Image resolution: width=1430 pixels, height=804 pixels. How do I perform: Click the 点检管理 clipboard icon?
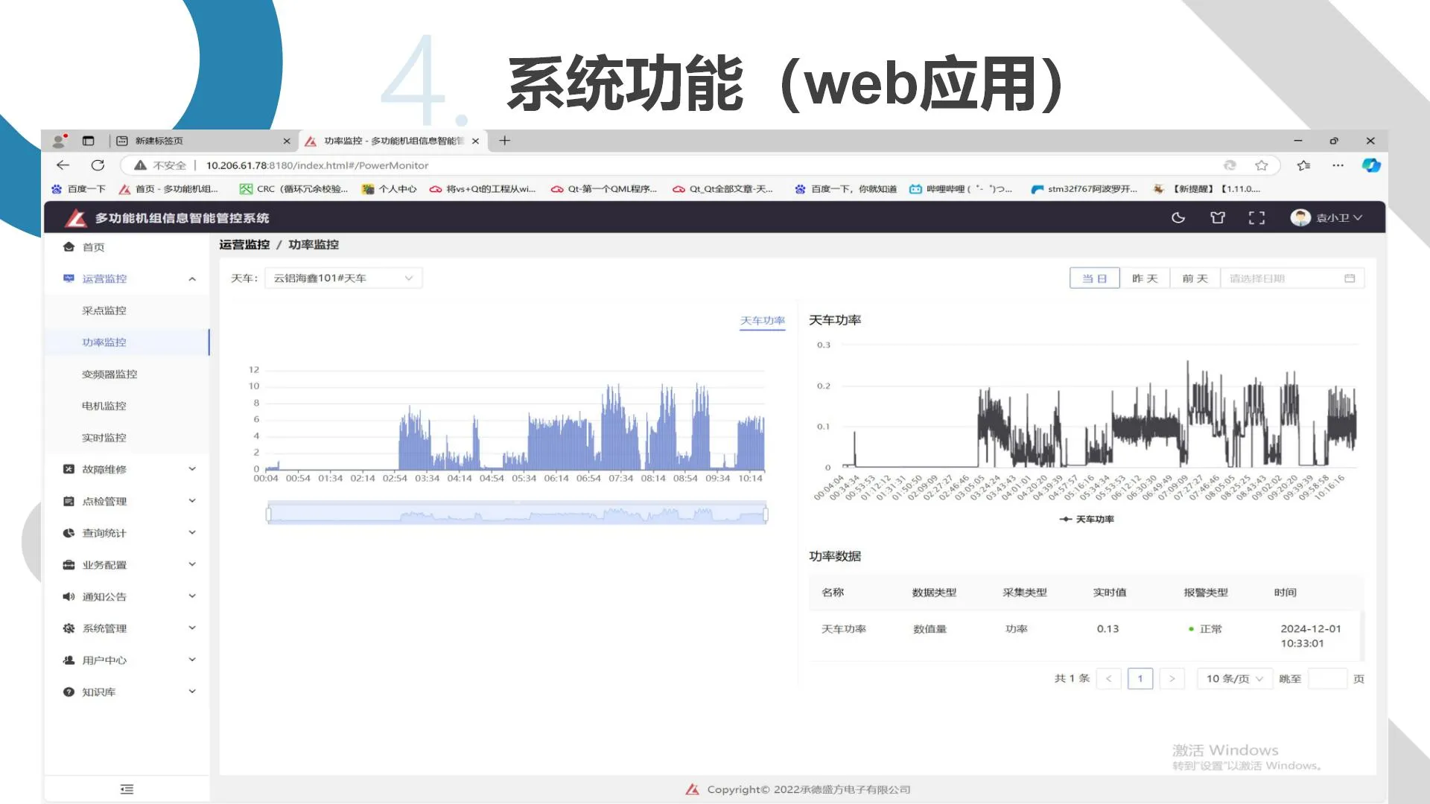click(69, 501)
